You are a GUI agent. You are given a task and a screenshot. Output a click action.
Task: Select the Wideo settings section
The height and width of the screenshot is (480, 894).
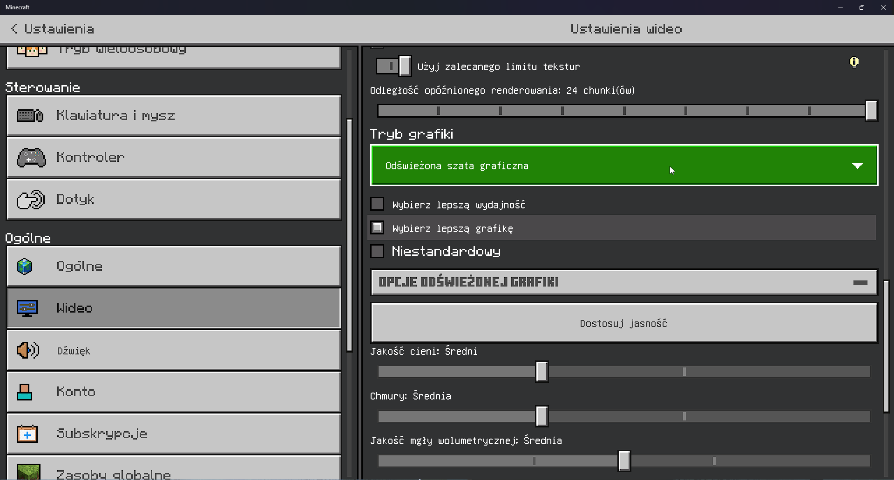174,308
